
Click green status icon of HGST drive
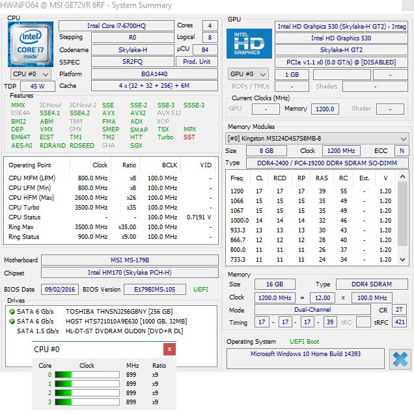12,322
